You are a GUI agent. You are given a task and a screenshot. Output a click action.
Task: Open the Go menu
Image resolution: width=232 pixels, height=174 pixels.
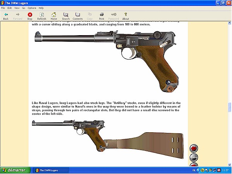click(24, 8)
